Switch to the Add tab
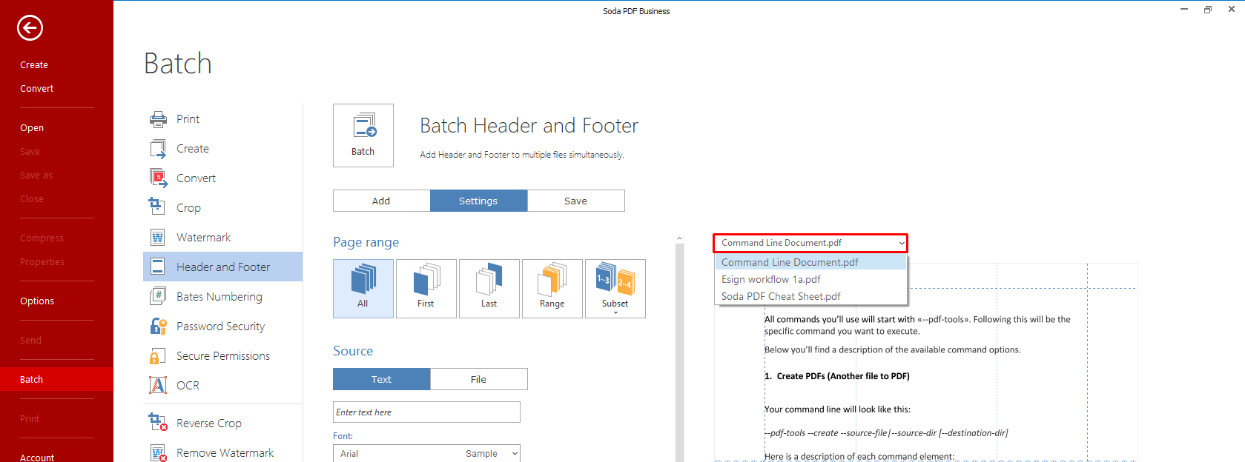 381,201
